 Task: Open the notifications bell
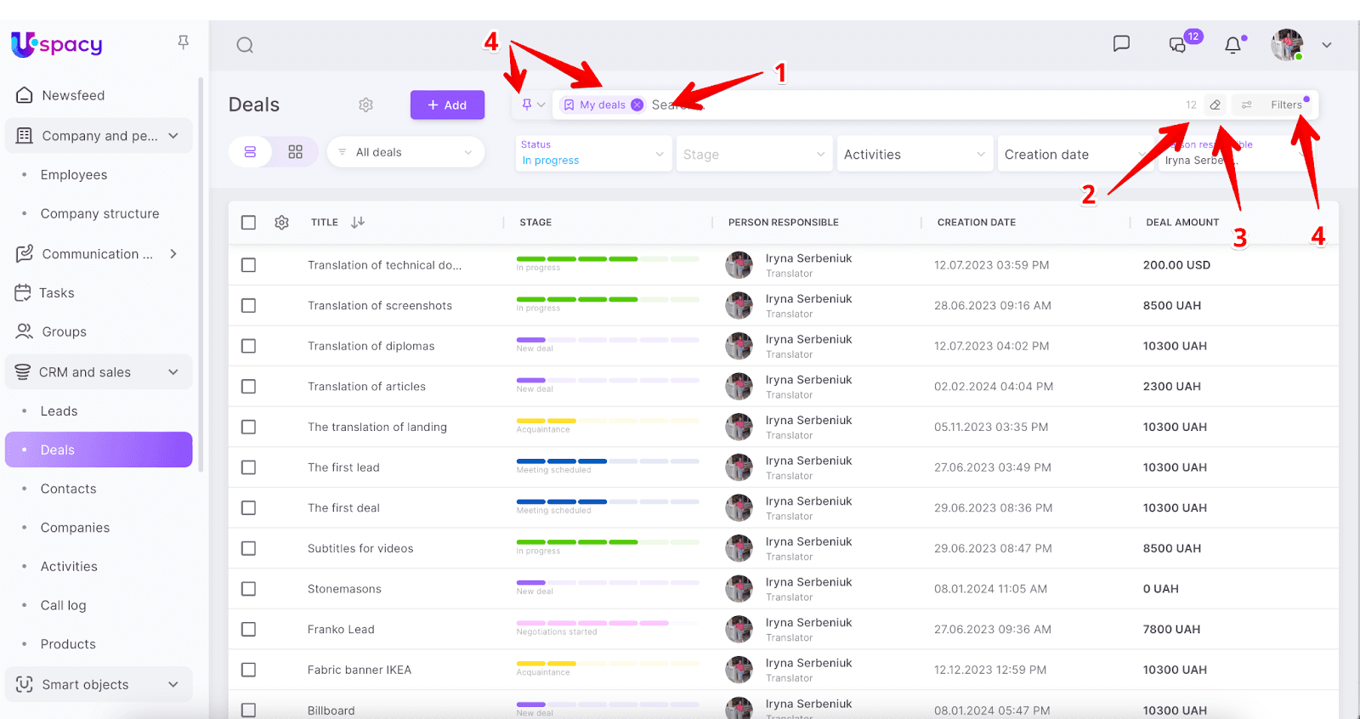click(1232, 45)
